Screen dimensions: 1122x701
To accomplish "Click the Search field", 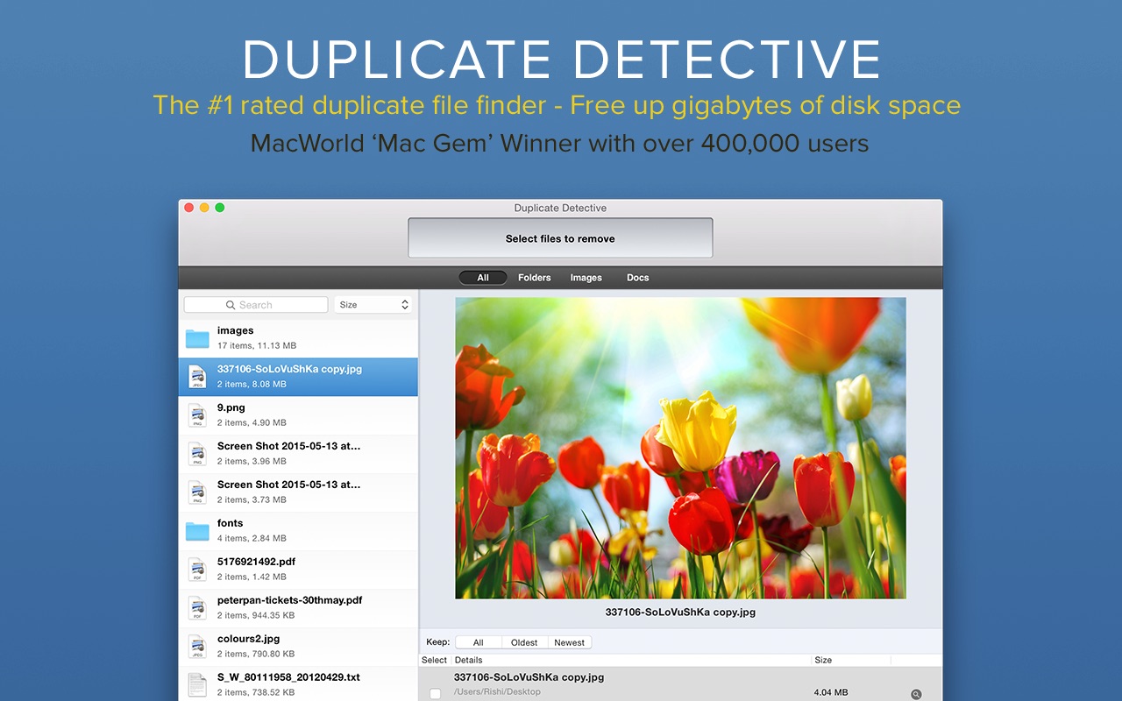I will [x=256, y=305].
